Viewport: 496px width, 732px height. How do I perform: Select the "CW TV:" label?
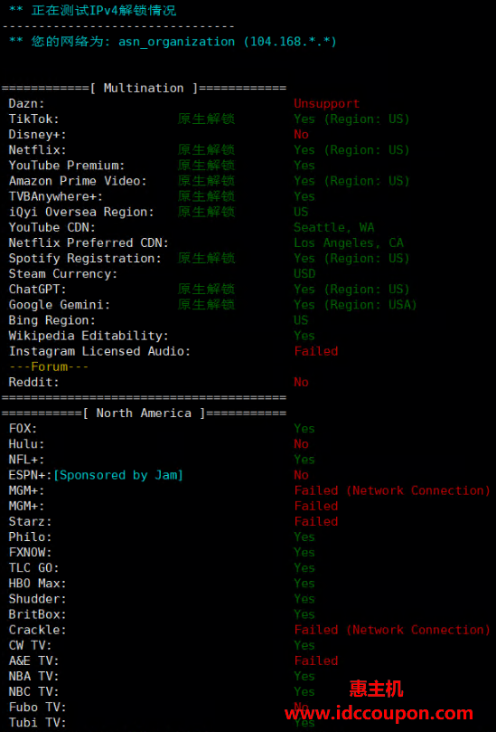31,645
